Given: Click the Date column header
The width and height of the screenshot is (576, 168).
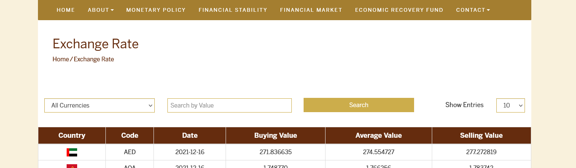Looking at the screenshot, I should (x=190, y=135).
